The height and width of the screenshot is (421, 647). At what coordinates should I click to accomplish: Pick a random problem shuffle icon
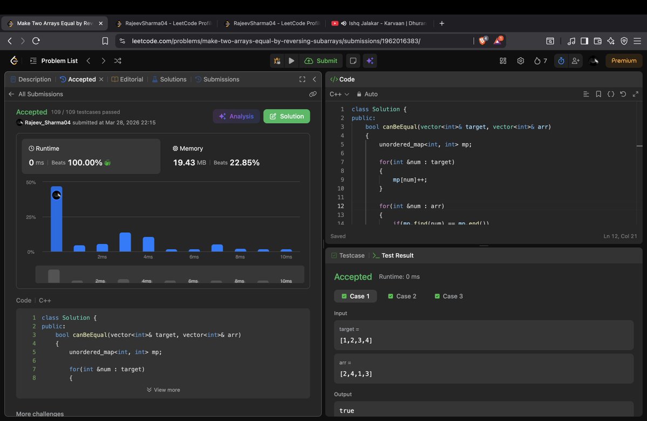tap(118, 60)
